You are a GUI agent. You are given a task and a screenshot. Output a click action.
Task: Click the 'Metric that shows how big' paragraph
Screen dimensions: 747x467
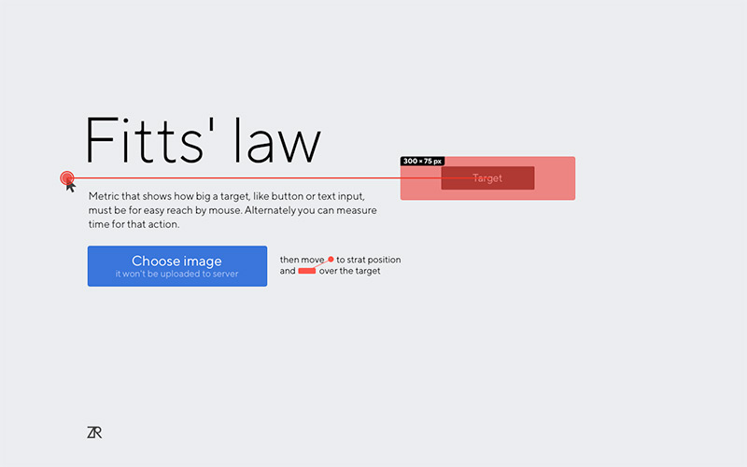point(233,210)
